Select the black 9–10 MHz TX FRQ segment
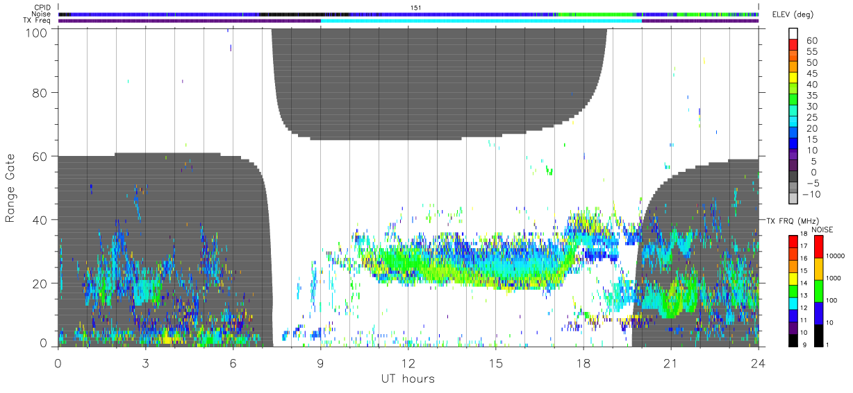 pos(793,340)
